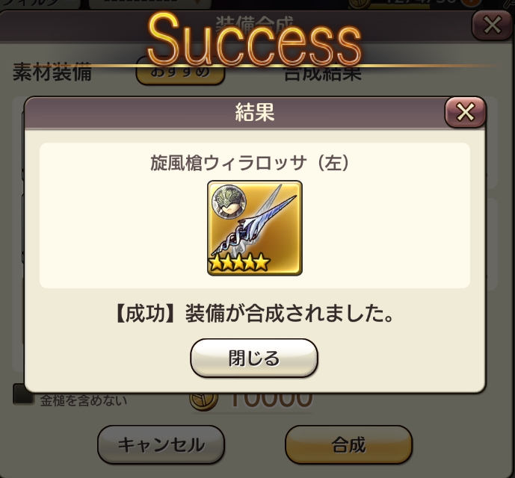Viewport: 515px width, 478px height.
Task: Close the 装備合成 window with its X
Action: [492, 25]
